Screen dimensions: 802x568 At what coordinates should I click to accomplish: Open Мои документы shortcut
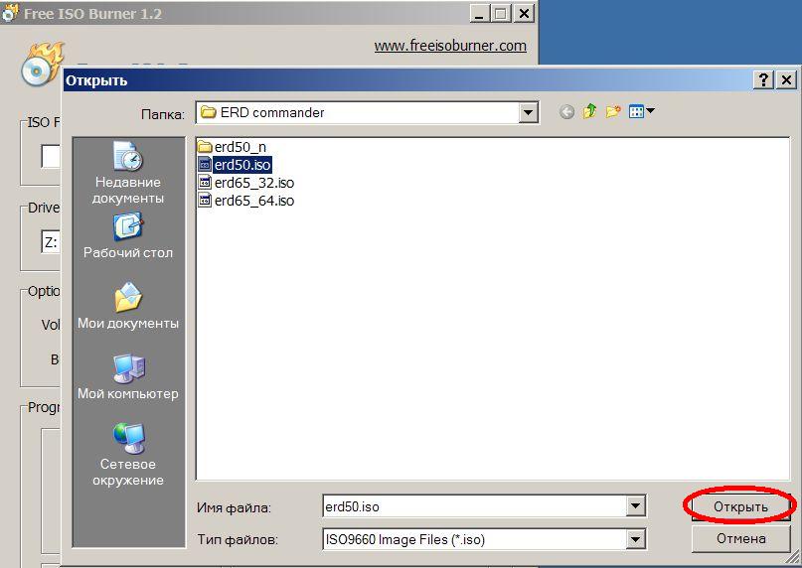(127, 307)
